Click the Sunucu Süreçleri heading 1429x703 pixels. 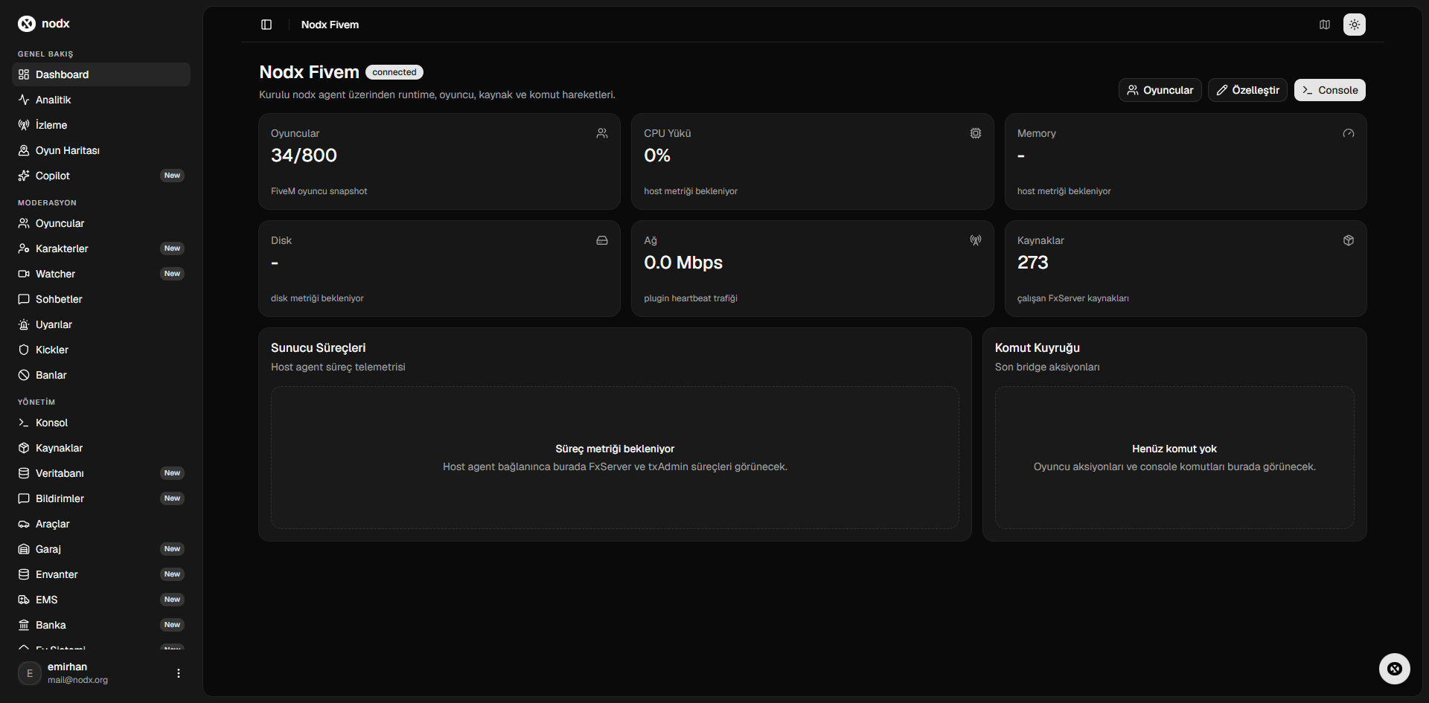318,347
